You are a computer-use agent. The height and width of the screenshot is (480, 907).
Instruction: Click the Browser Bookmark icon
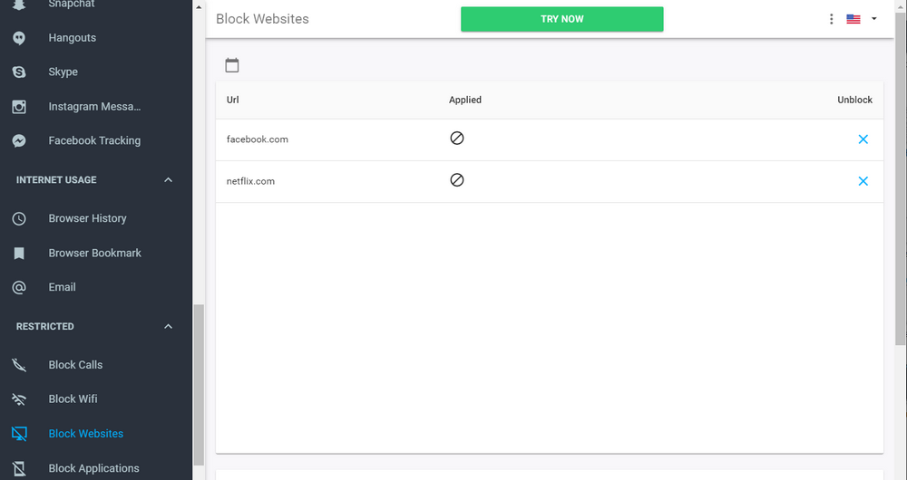pyautogui.click(x=19, y=253)
